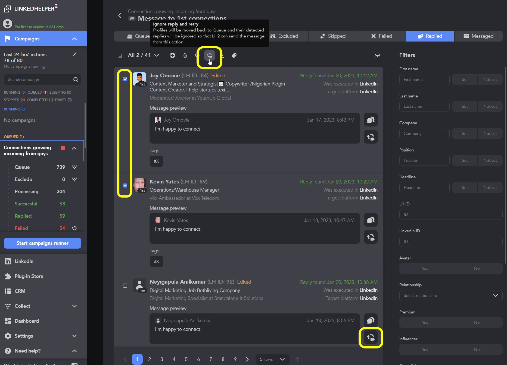Open Joy Omovie's message chat icon

(371, 120)
